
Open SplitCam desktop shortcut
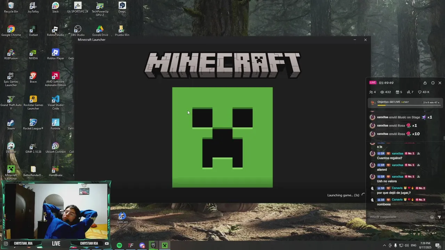pos(122,218)
